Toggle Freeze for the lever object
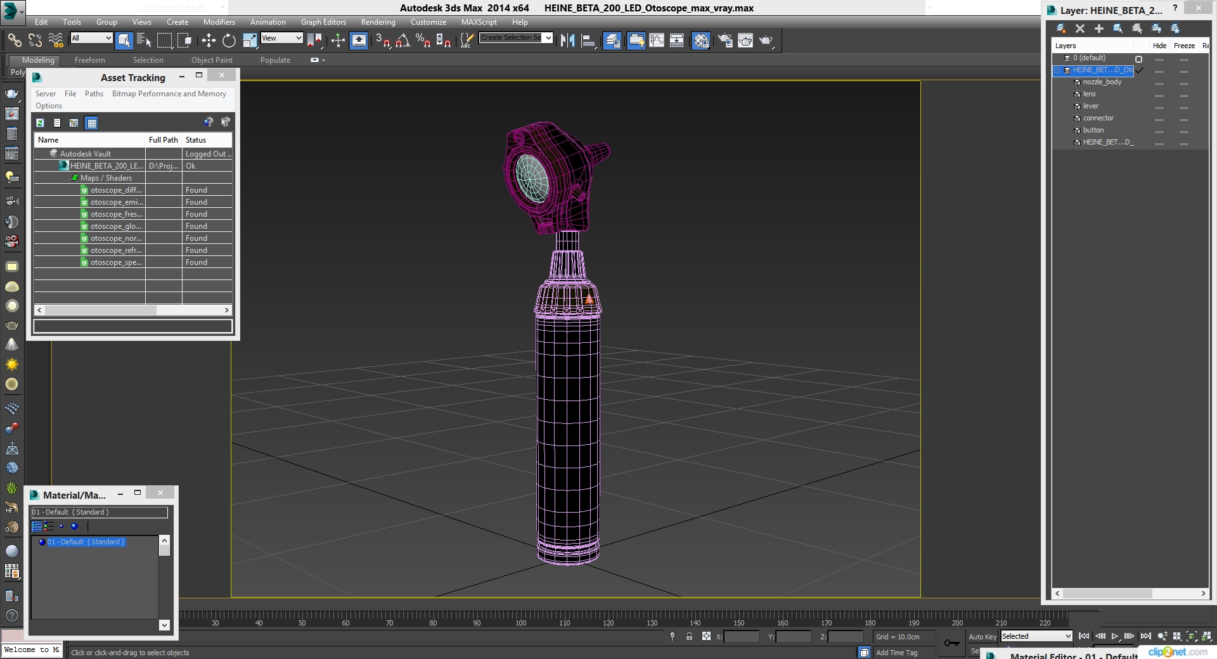Image resolution: width=1217 pixels, height=659 pixels. pos(1184,108)
